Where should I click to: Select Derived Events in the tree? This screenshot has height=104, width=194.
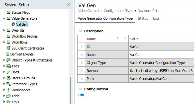click(22, 54)
